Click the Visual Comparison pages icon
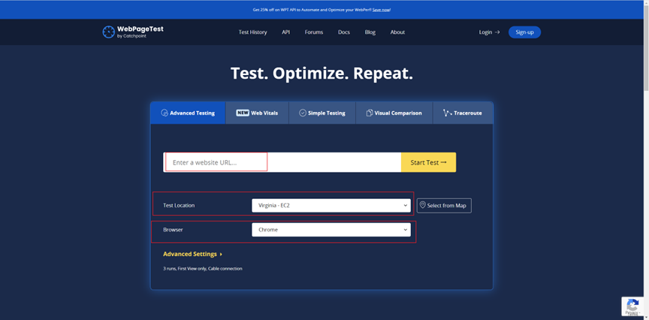 pos(370,113)
